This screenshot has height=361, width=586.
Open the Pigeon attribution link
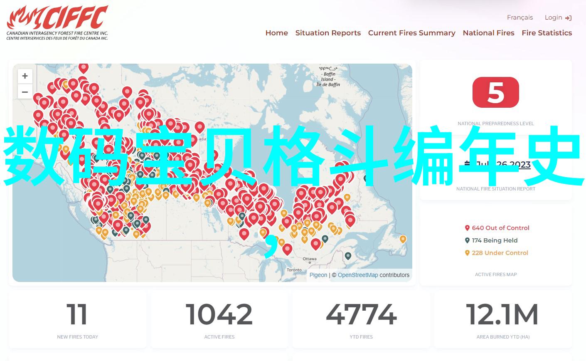pyautogui.click(x=318, y=275)
